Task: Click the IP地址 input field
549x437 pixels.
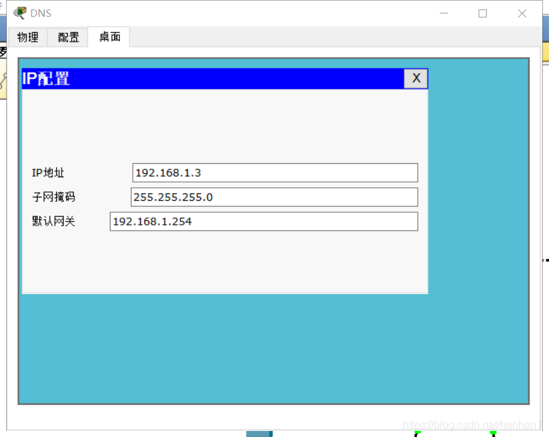Action: pyautogui.click(x=276, y=173)
